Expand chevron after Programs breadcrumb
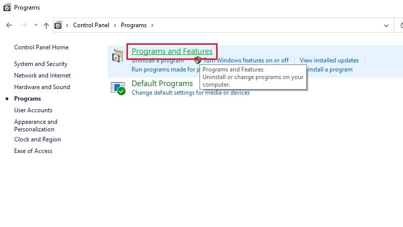Screen dimensions: 403x227 coord(152,25)
